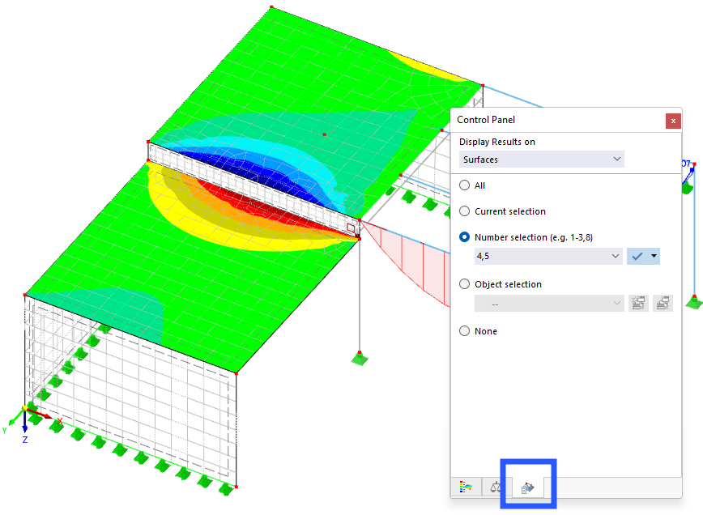703x515 pixels.
Task: Select the Object selection option
Action: click(x=464, y=283)
